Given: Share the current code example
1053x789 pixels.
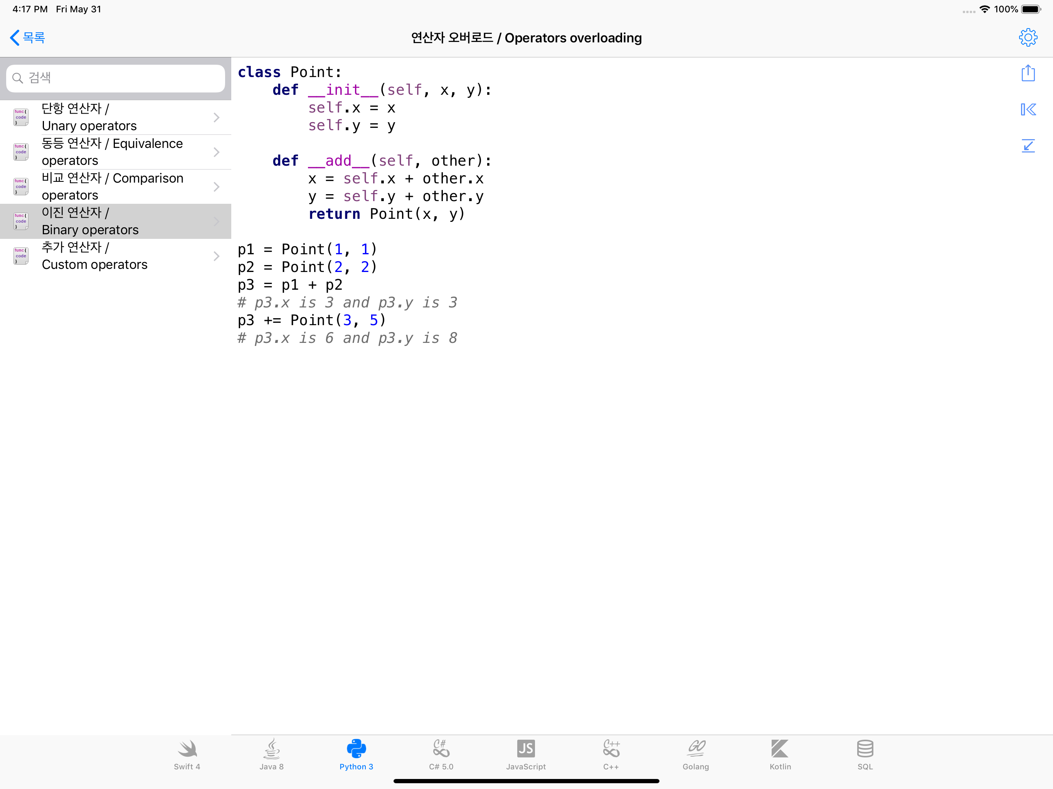Looking at the screenshot, I should pos(1028,73).
